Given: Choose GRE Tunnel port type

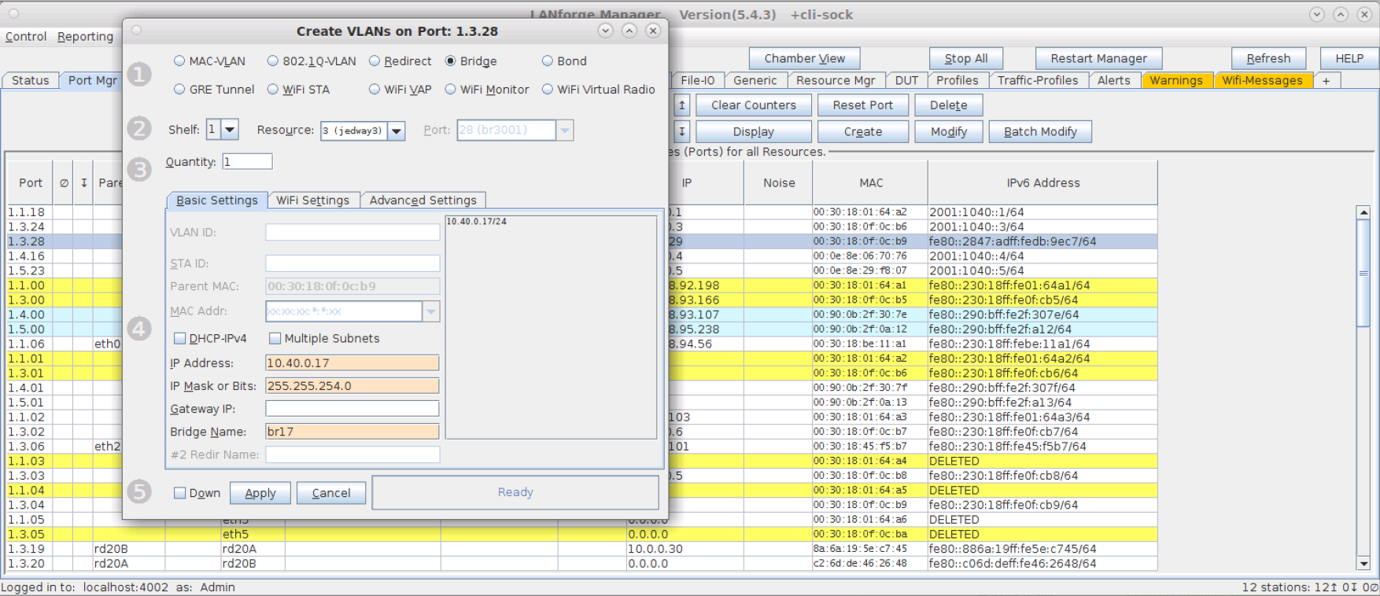Looking at the screenshot, I should [179, 90].
